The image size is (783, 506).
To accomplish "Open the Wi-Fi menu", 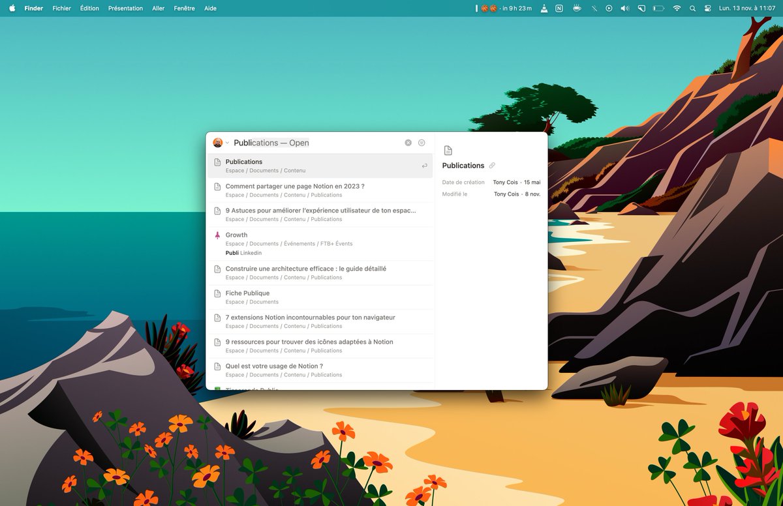I will (677, 8).
